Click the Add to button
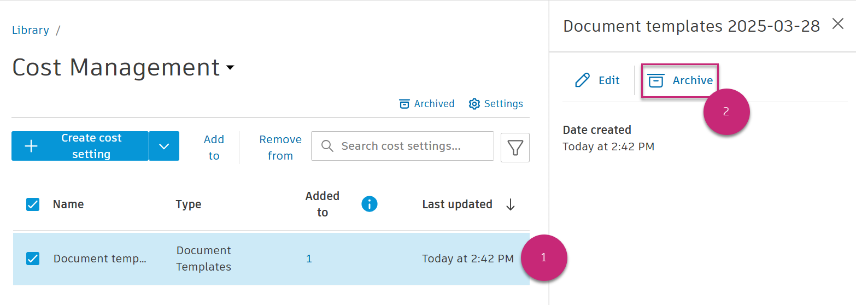 tap(214, 147)
